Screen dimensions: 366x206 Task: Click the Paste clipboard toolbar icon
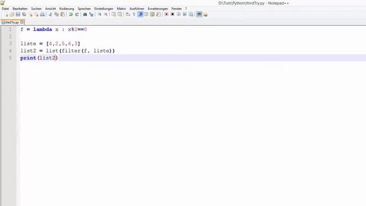[62, 14]
